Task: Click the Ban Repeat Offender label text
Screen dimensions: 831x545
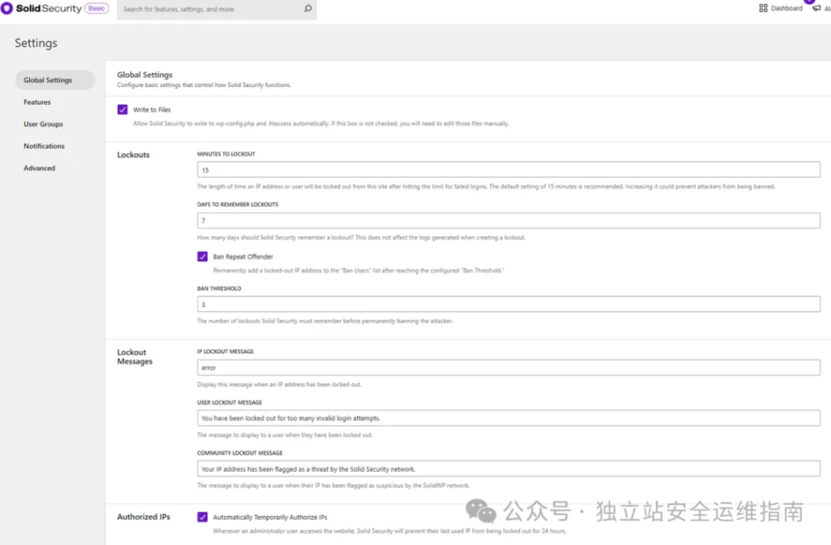Action: coord(243,257)
